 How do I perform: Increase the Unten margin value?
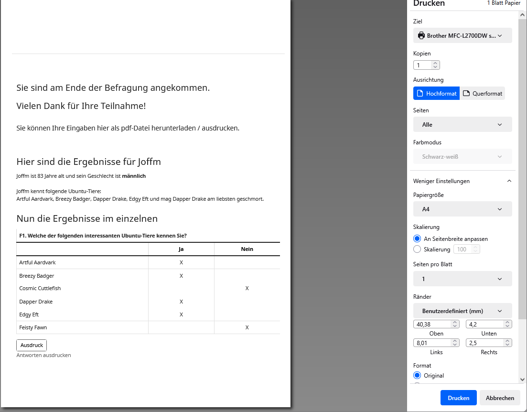507,322
